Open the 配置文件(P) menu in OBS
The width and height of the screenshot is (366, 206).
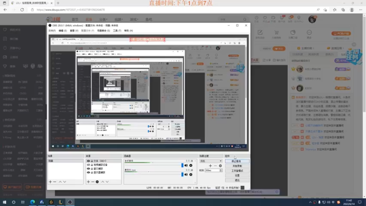coord(87,31)
